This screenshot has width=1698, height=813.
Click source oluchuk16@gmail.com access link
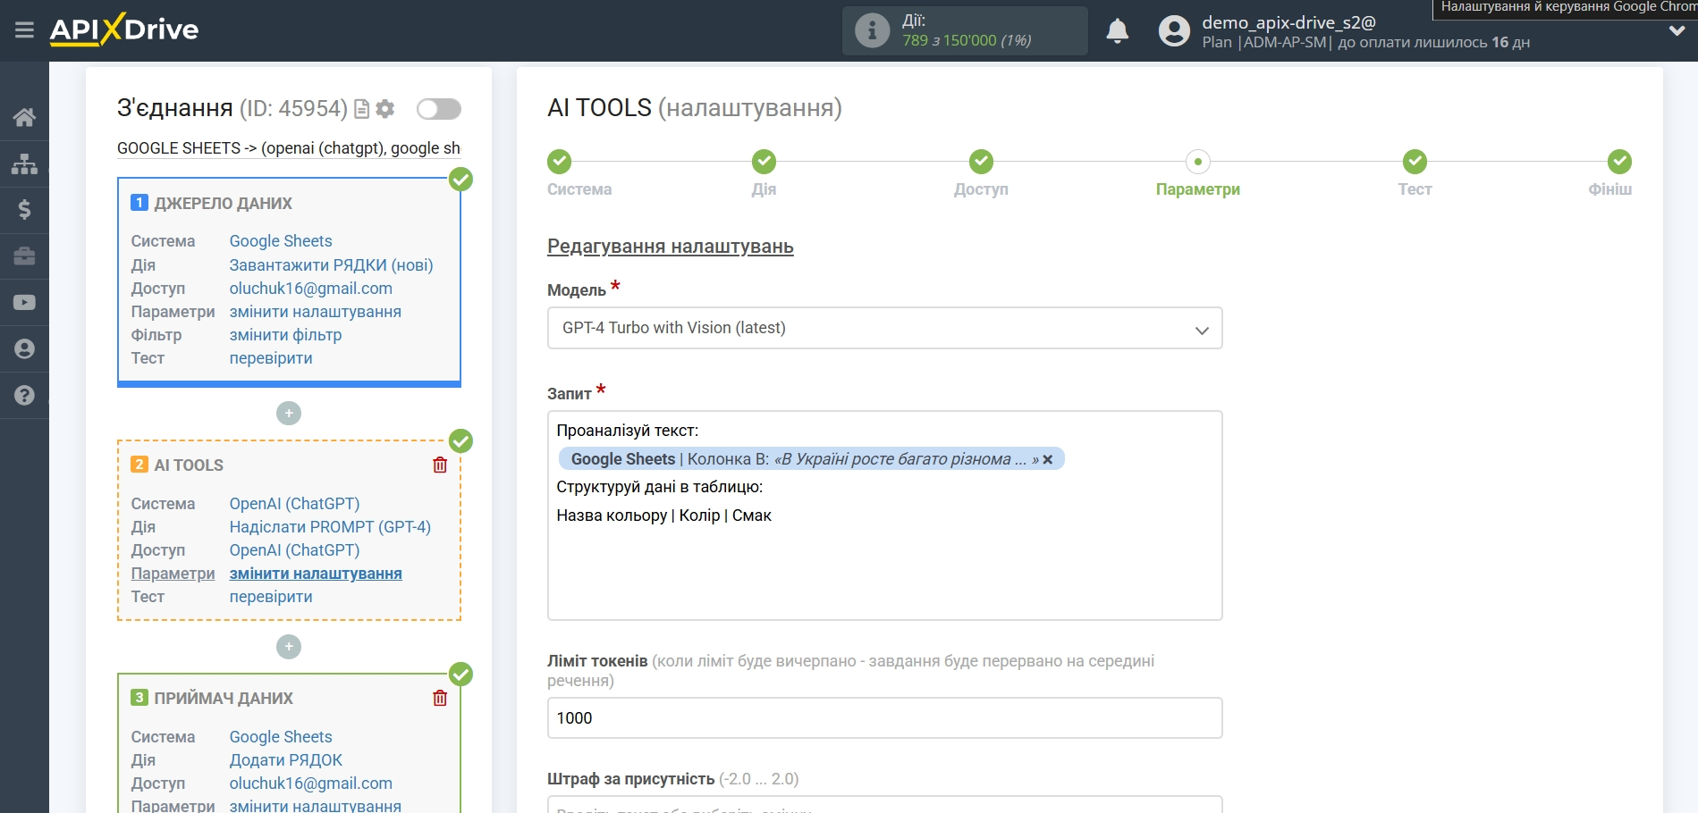tap(311, 289)
